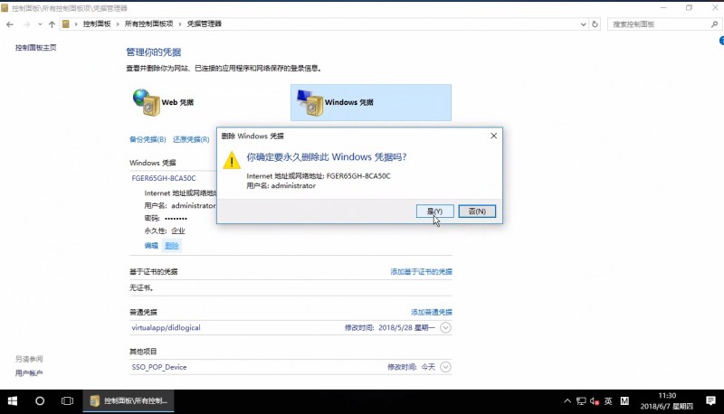Expand the virtualapp/didlogical credential chevron

tap(445, 328)
